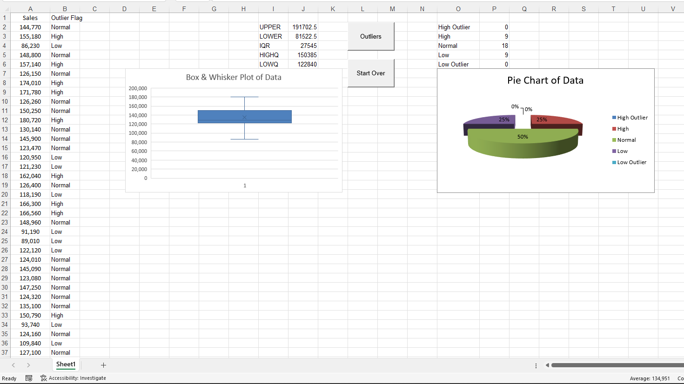Viewport: 684px width, 384px height.
Task: Click the High Outlier legend color swatch
Action: point(614,118)
